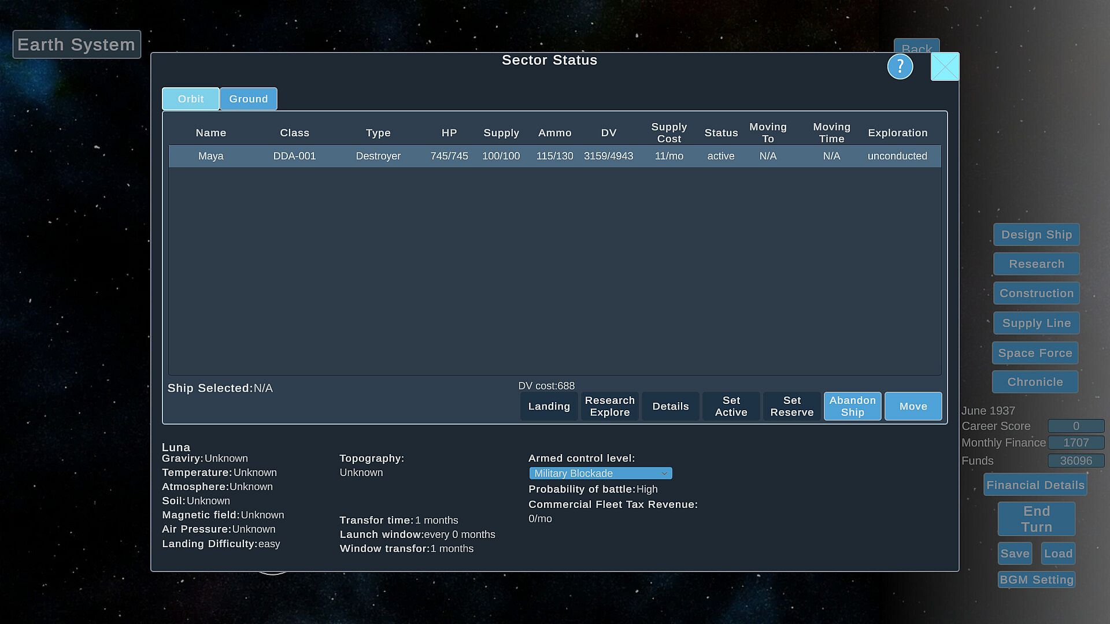Screen dimensions: 1110x624
Task: Close the Sector Status window
Action: click(945, 67)
